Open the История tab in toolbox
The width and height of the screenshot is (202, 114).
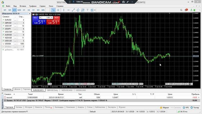[28, 107]
